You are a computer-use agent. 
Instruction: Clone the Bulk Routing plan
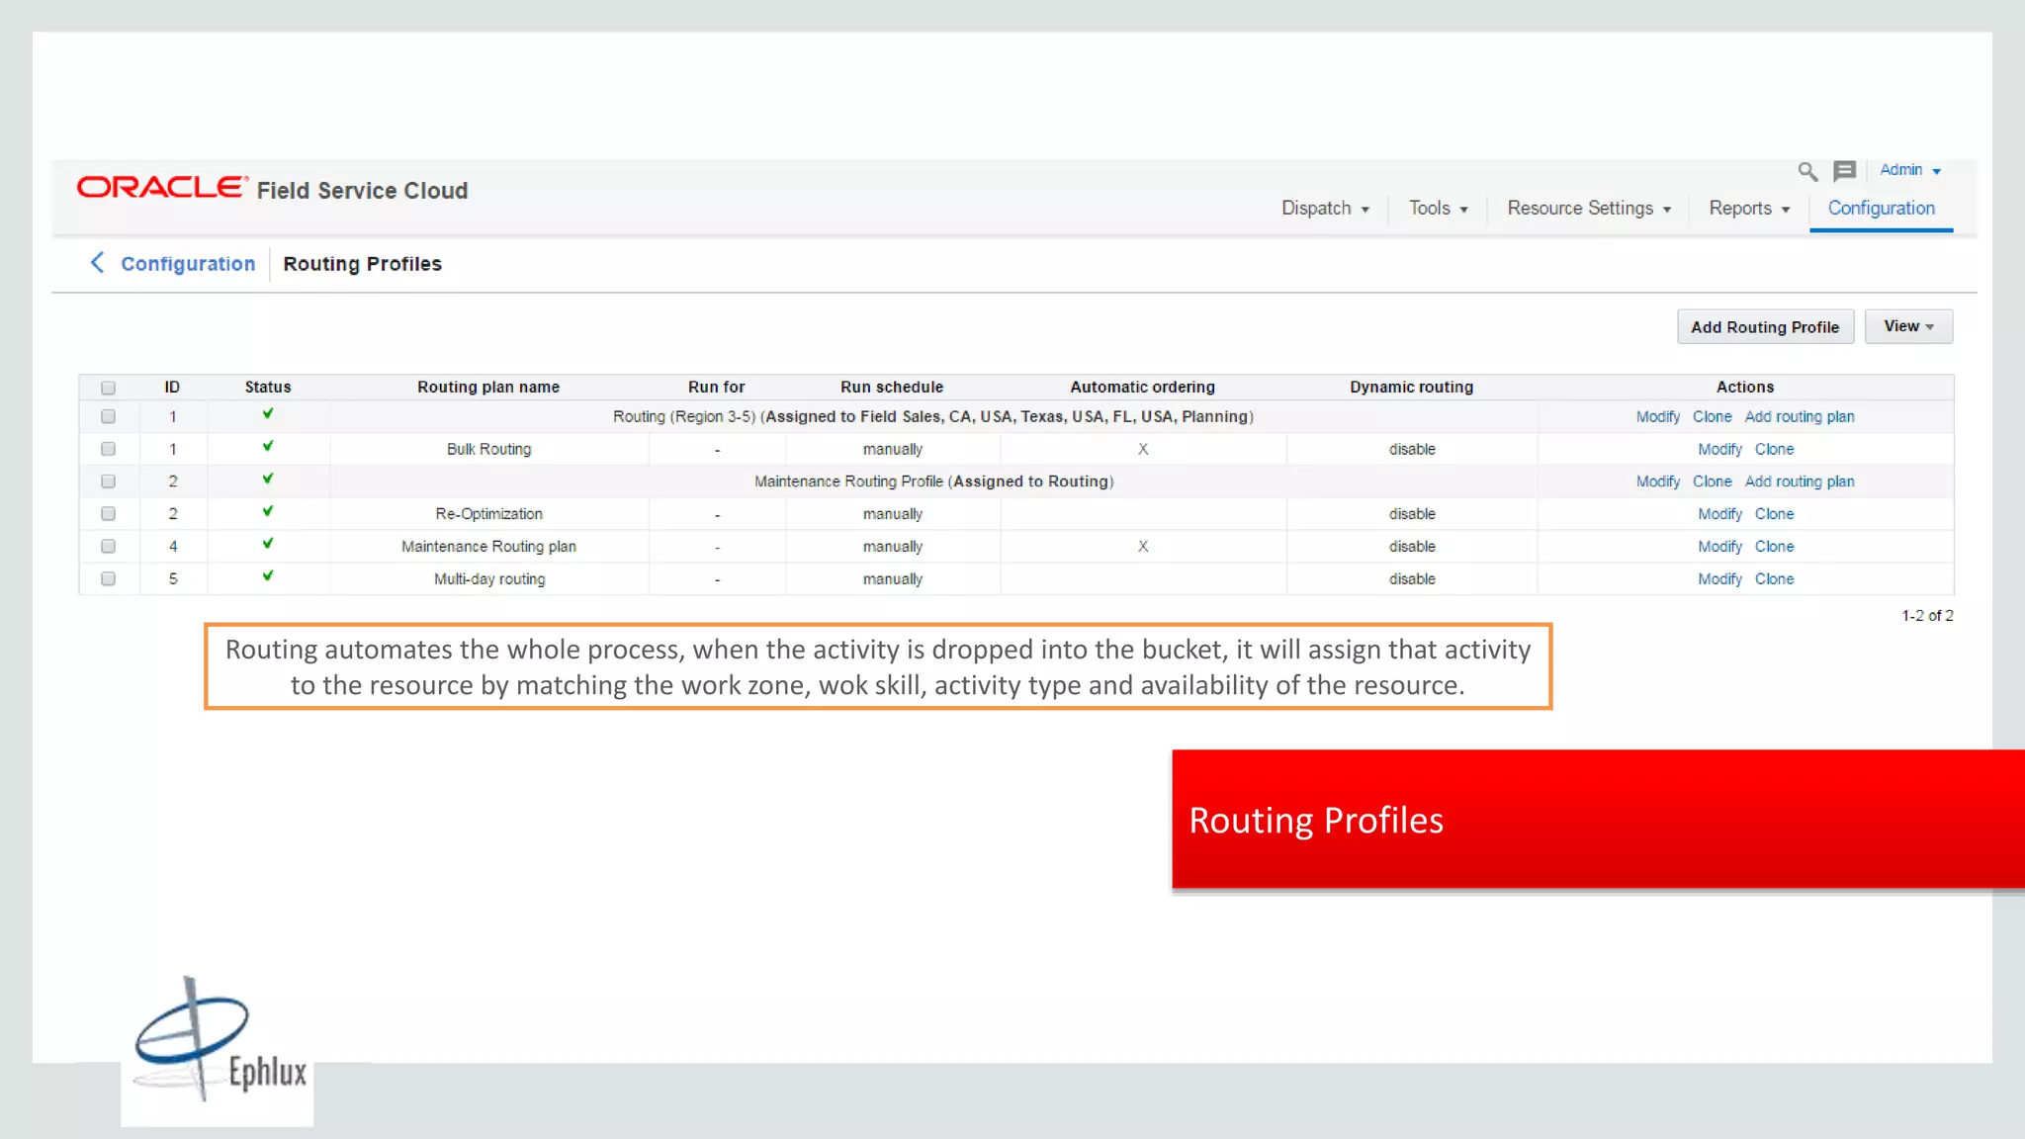click(x=1774, y=450)
